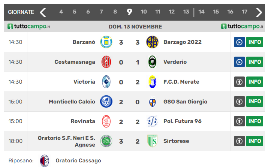Image resolution: width=265 pixels, height=168 pixels.
Task: Play video for Barzanò vs Barzago match
Action: (239, 42)
